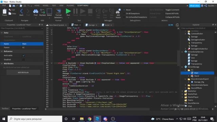The width and height of the screenshot is (217, 122).
Task: Switch to New Stand System tab
Action: 57,25
